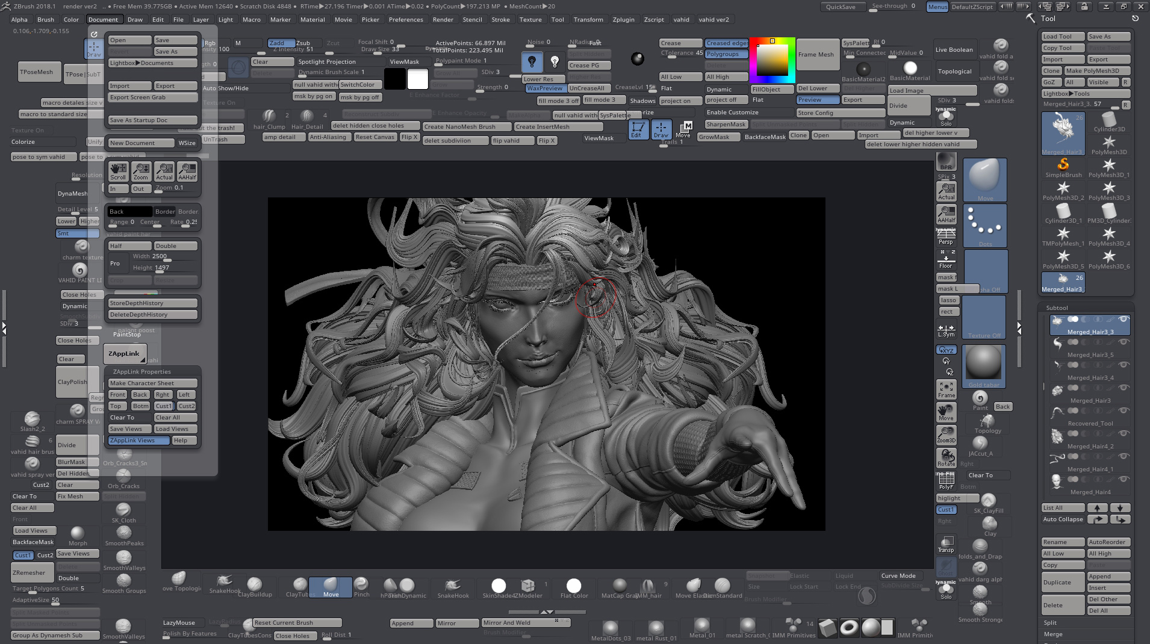Image resolution: width=1150 pixels, height=644 pixels.
Task: Select the SK_Cloth brush
Action: 123,512
